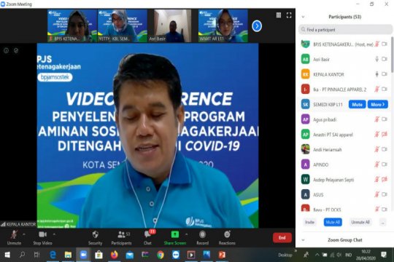Image resolution: width=394 pixels, height=262 pixels.
Task: Toggle APINDO muted microphone icon
Action: [376, 164]
